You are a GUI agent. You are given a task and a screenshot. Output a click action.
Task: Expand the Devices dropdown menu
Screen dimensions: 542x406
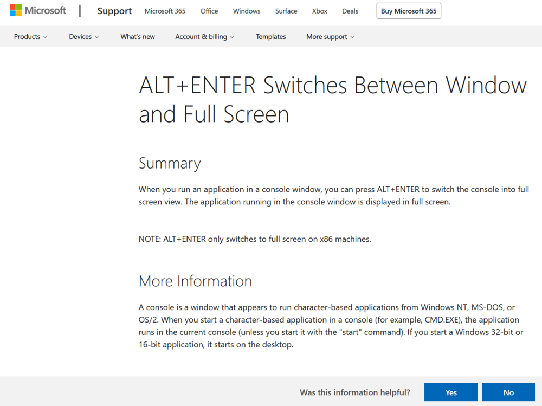[84, 37]
